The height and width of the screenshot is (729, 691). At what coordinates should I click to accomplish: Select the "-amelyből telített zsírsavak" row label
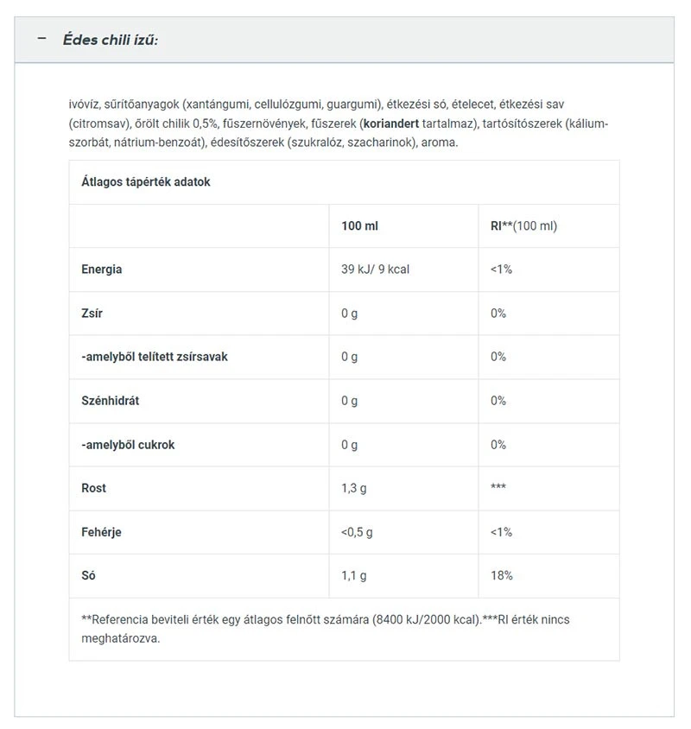click(x=155, y=357)
